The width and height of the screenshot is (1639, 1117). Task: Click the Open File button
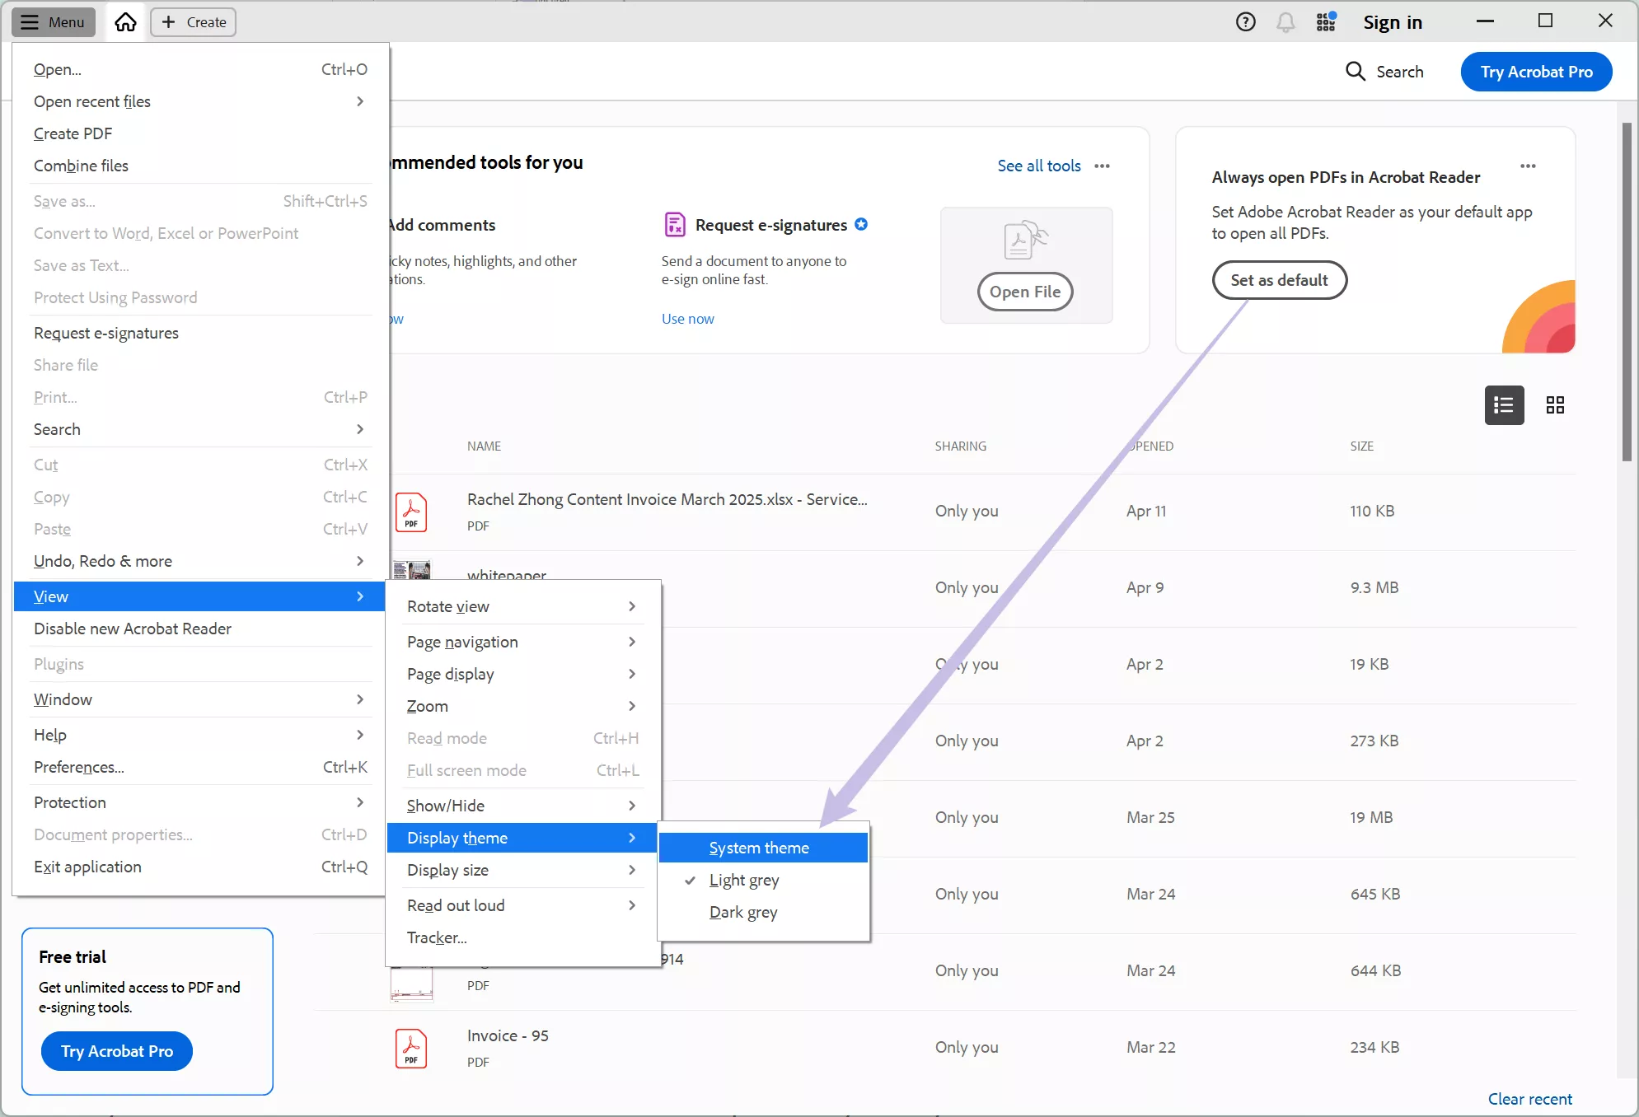coord(1024,292)
